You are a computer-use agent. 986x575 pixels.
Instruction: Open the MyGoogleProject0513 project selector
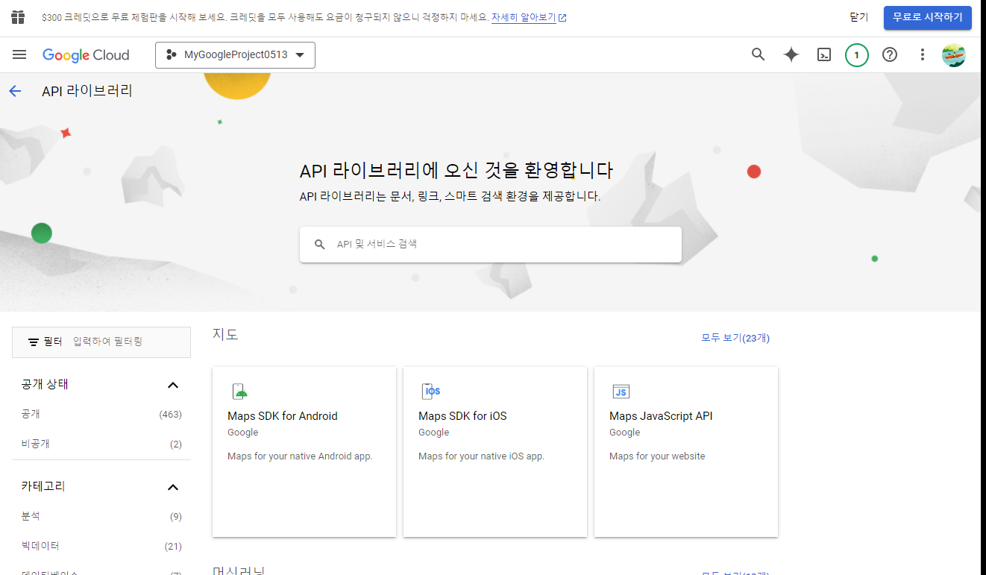click(x=235, y=55)
